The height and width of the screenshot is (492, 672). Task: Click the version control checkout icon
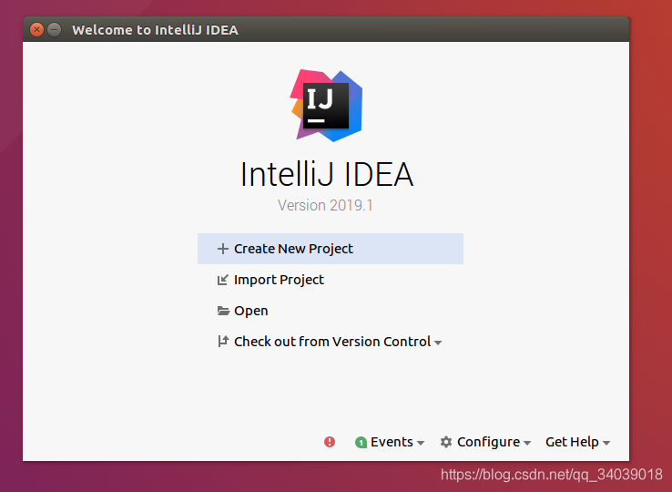point(223,342)
